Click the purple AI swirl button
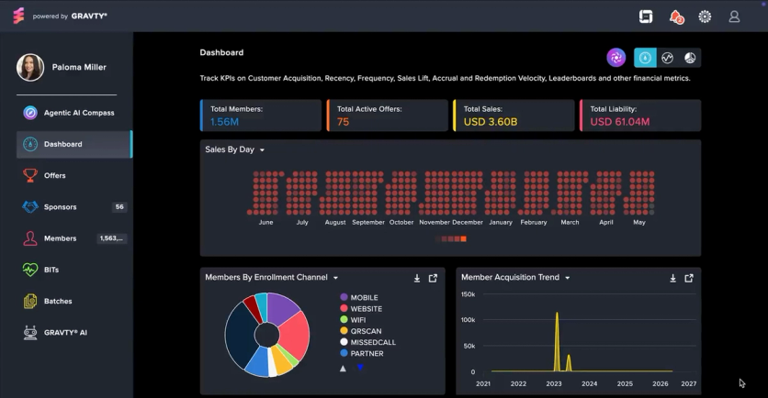Viewport: 768px width, 398px height. click(x=616, y=58)
